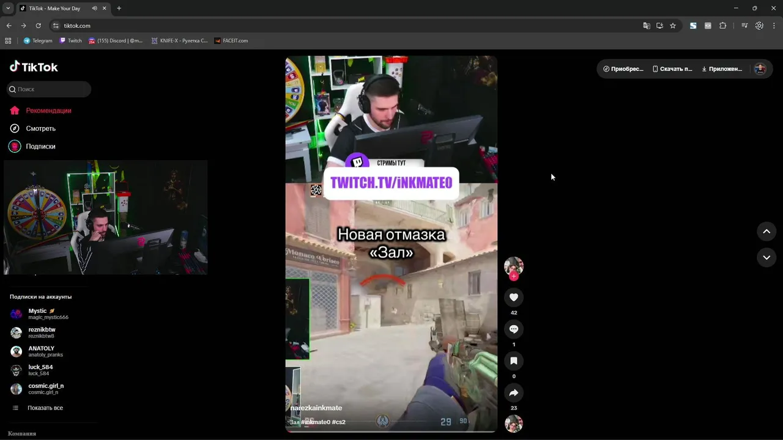The image size is (783, 440).
Task: Focus the Поиск search field
Action: click(49, 89)
